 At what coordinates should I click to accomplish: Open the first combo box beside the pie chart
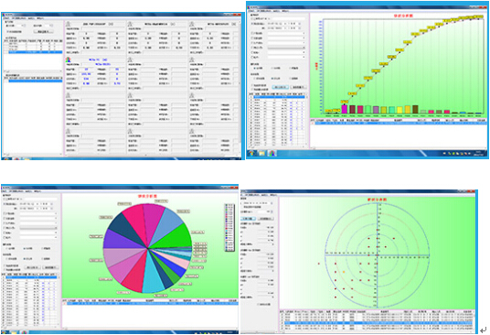click(x=38, y=213)
